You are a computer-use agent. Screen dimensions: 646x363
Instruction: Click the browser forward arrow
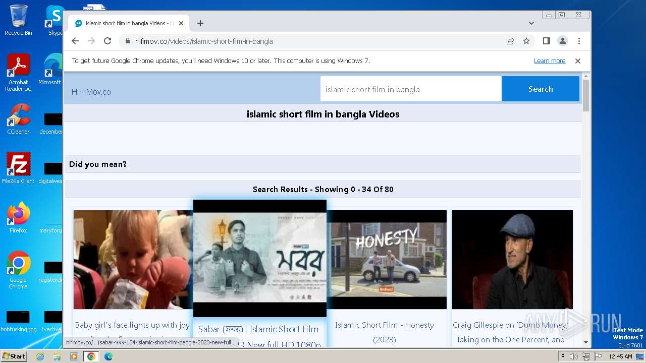click(x=91, y=41)
